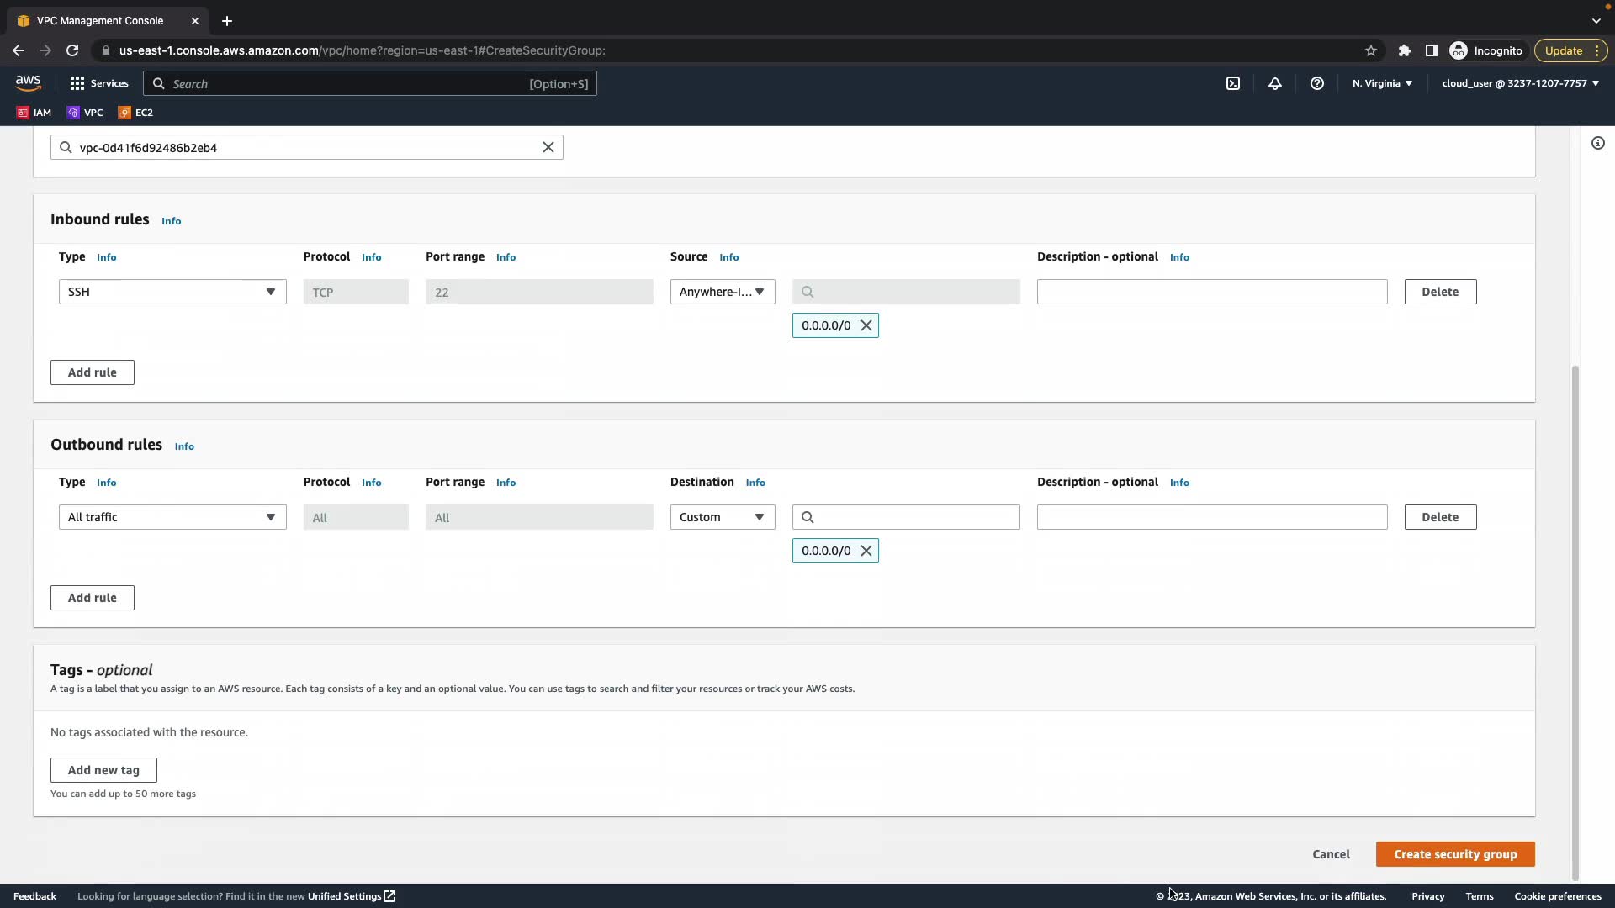The width and height of the screenshot is (1615, 908).
Task: Remove outbound 0.0.0.0/0 destination chip
Action: pyautogui.click(x=866, y=551)
